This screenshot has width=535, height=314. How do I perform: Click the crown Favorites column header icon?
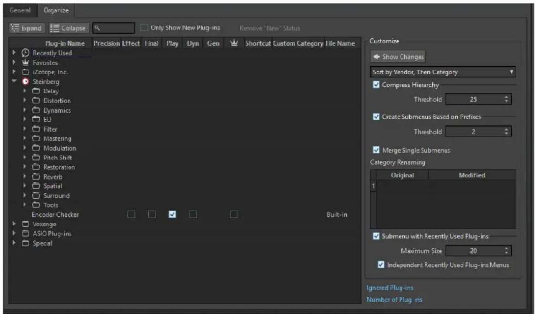pos(233,43)
